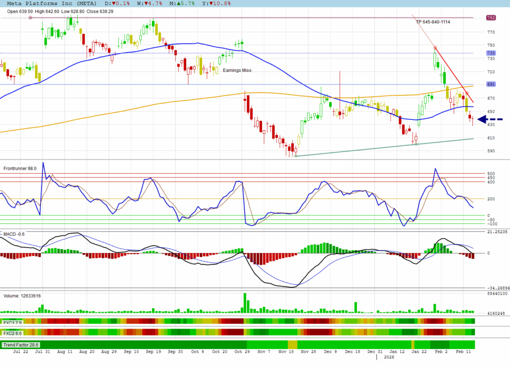The width and height of the screenshot is (510, 366).
Task: Select the 691 price level tag
Action: tap(491, 84)
